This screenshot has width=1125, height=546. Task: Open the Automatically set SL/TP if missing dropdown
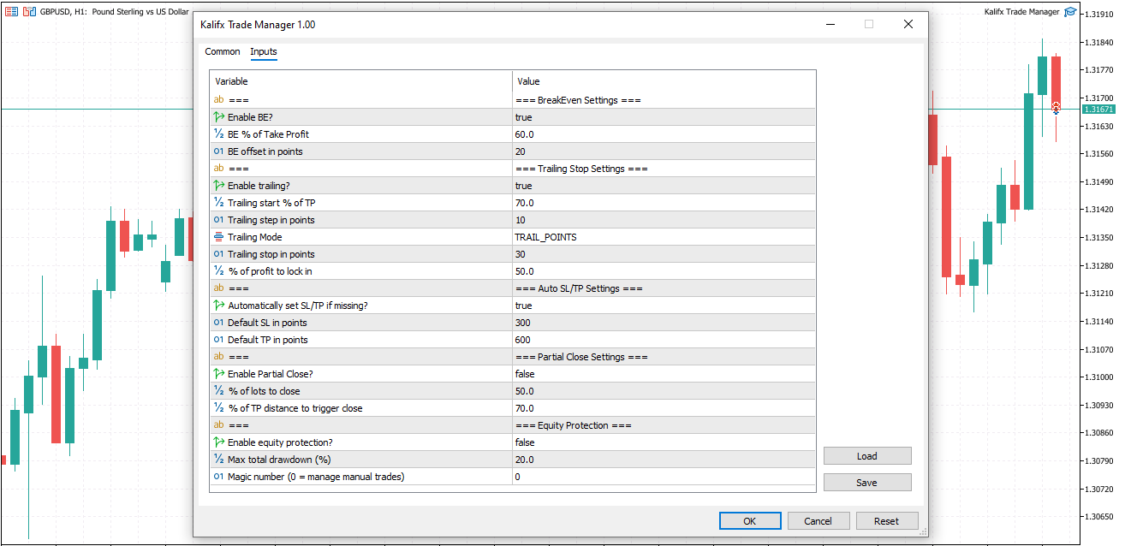[x=599, y=306]
